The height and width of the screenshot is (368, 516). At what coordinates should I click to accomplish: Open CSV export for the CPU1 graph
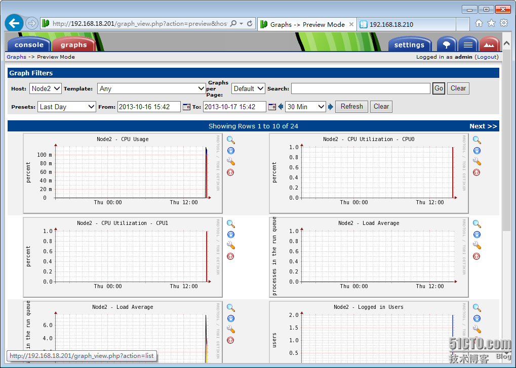point(231,235)
